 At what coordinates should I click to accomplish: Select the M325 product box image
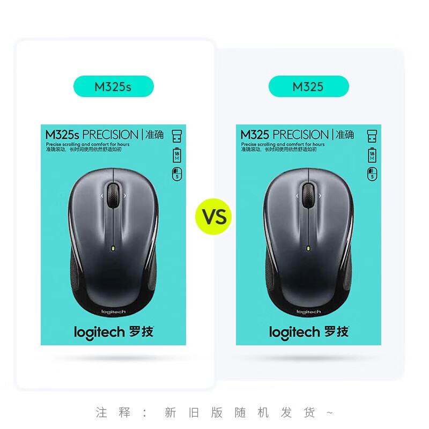coord(309,235)
